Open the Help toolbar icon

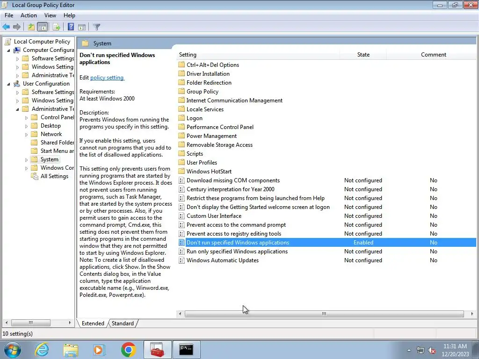pyautogui.click(x=71, y=27)
